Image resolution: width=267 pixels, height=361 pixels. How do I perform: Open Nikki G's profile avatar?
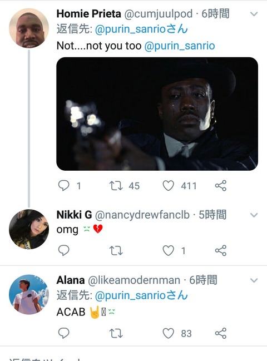click(x=29, y=229)
